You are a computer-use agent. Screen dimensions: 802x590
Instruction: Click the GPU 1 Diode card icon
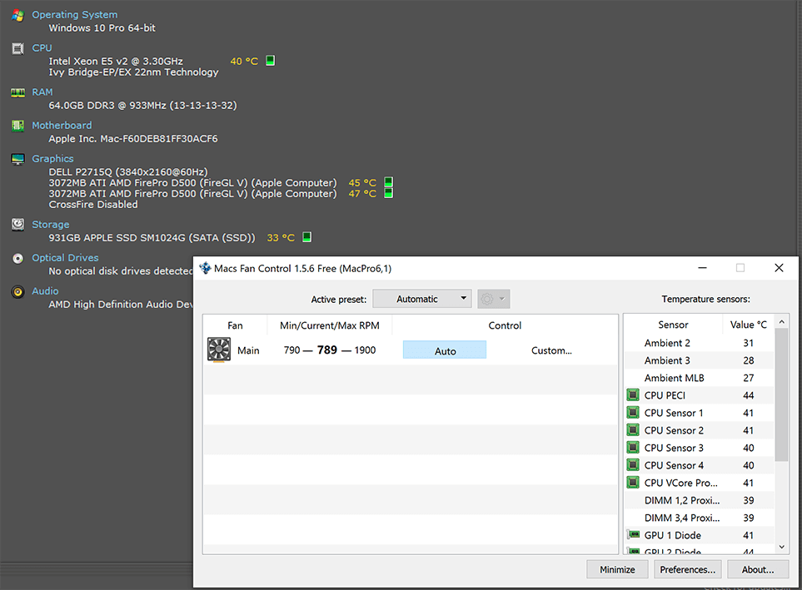(x=633, y=535)
